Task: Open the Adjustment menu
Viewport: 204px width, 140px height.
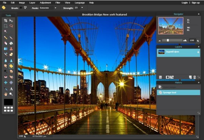Action: click(x=45, y=2)
